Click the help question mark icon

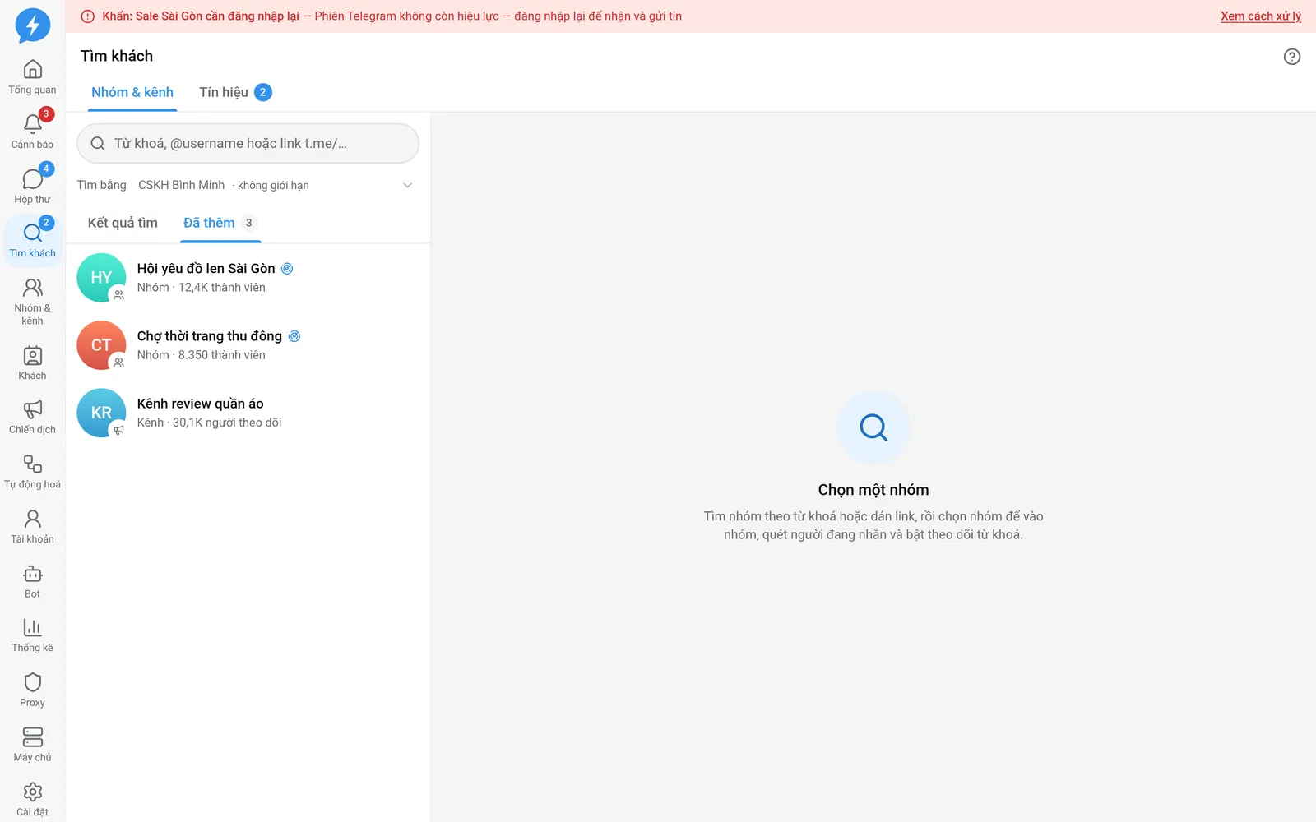coord(1292,56)
